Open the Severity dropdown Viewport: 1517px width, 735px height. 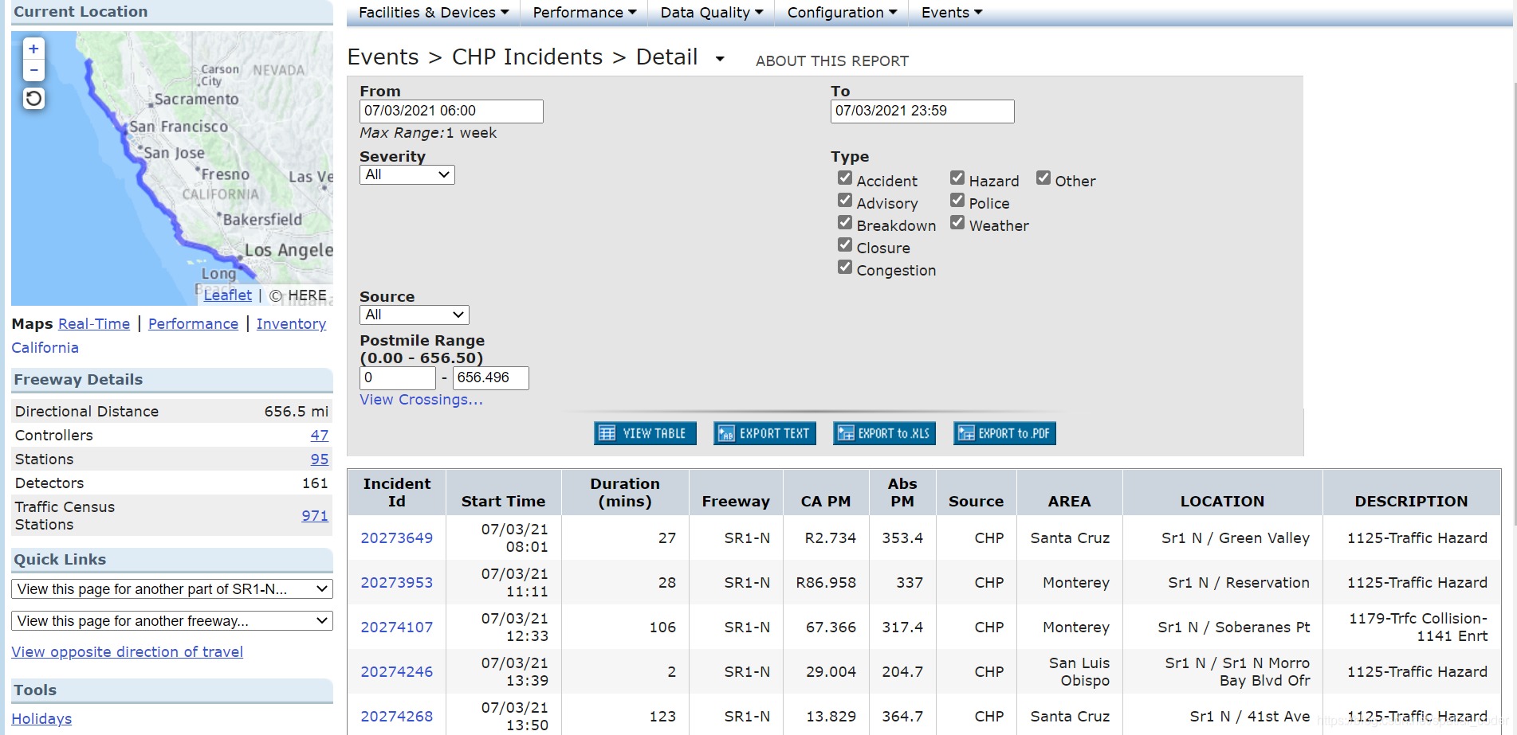pyautogui.click(x=407, y=174)
